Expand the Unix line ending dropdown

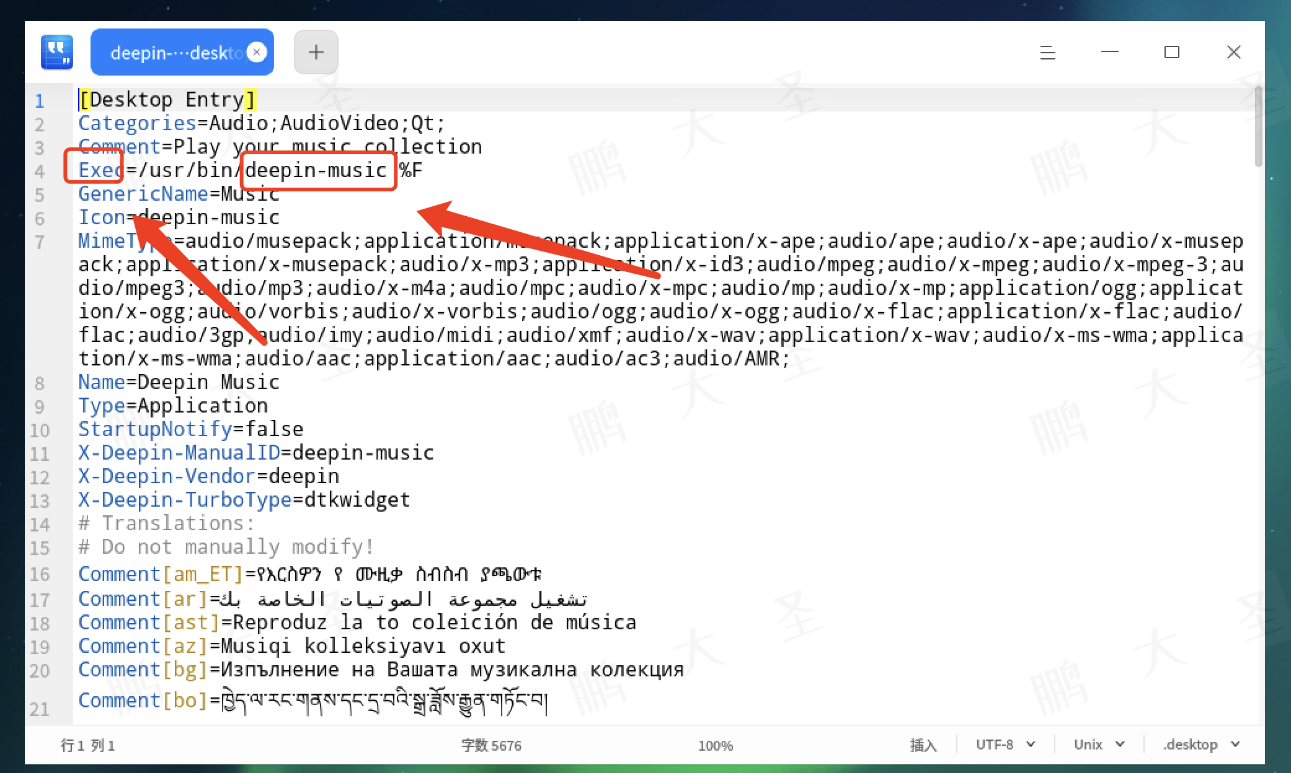pos(1099,745)
